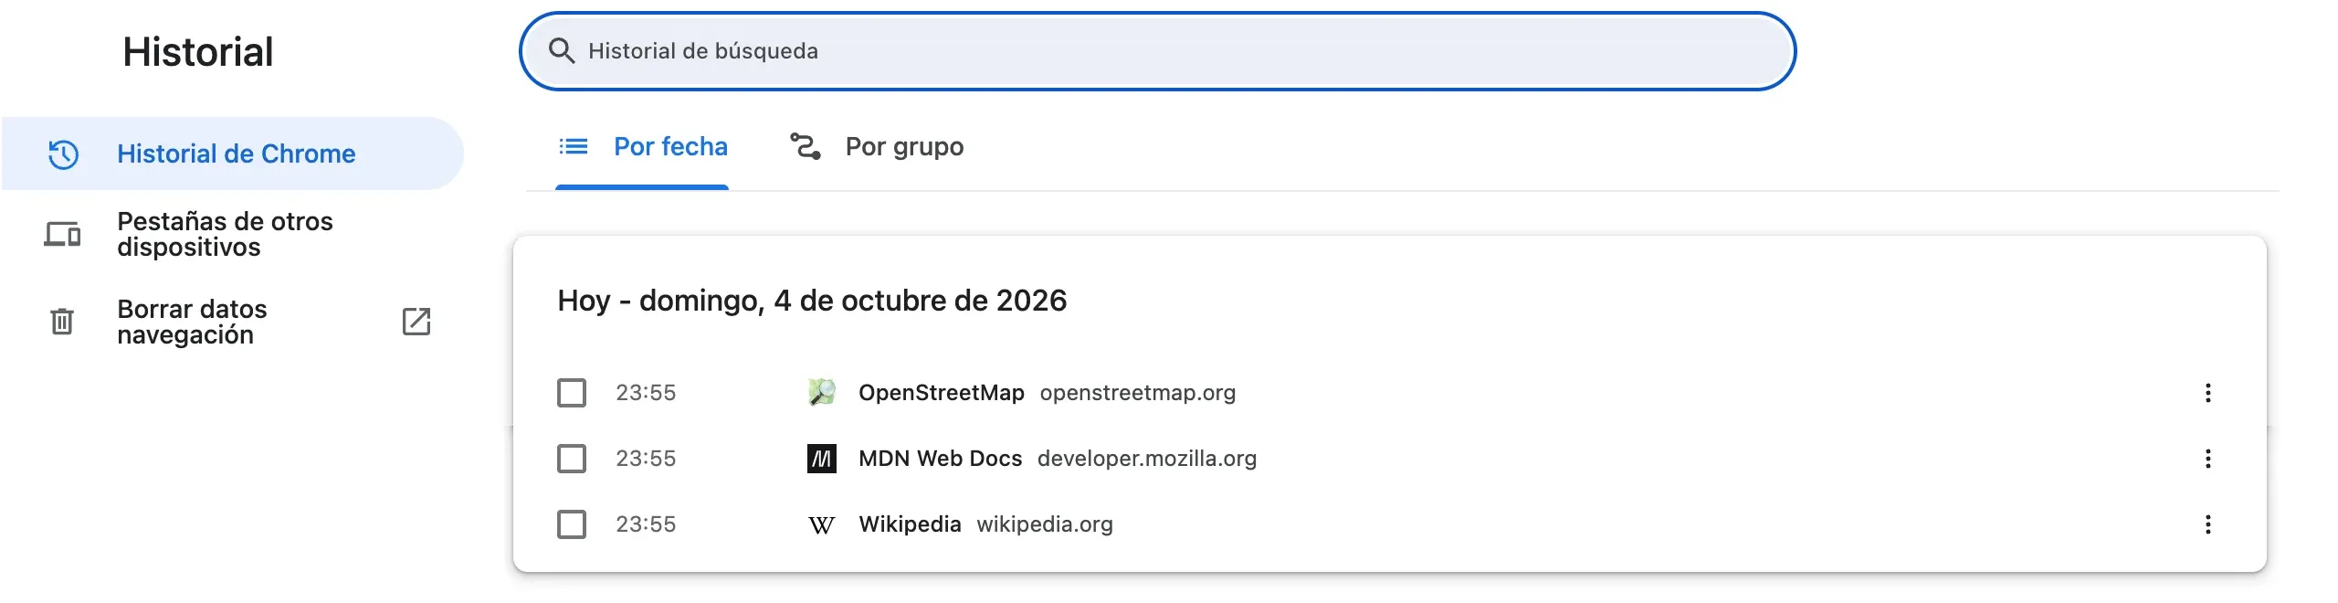
Task: Click the 23:55 time of Wikipedia row
Action: (646, 524)
